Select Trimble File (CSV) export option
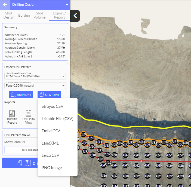This screenshot has width=191, height=187. (57, 119)
